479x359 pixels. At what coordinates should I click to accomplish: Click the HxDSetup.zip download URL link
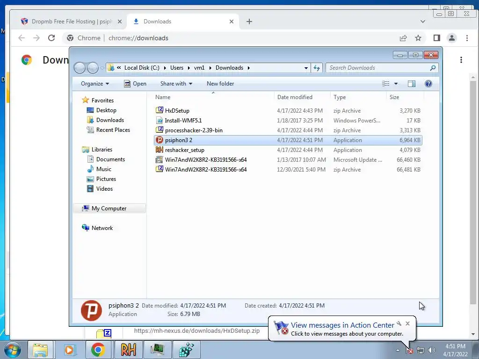[x=197, y=330]
